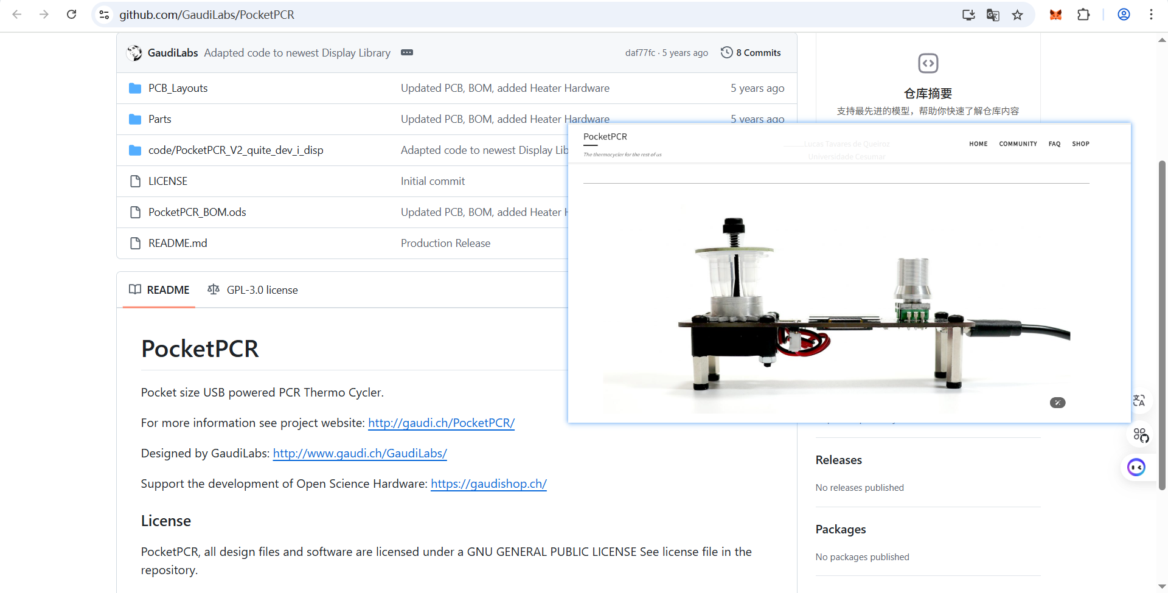
Task: Open the Chrome profile icon
Action: 1124,15
